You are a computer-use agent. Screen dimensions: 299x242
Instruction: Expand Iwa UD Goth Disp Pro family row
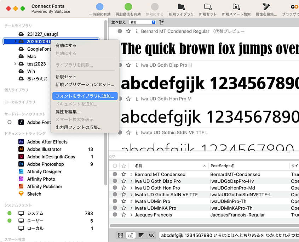131,181
